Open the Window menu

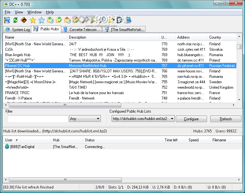34,12
